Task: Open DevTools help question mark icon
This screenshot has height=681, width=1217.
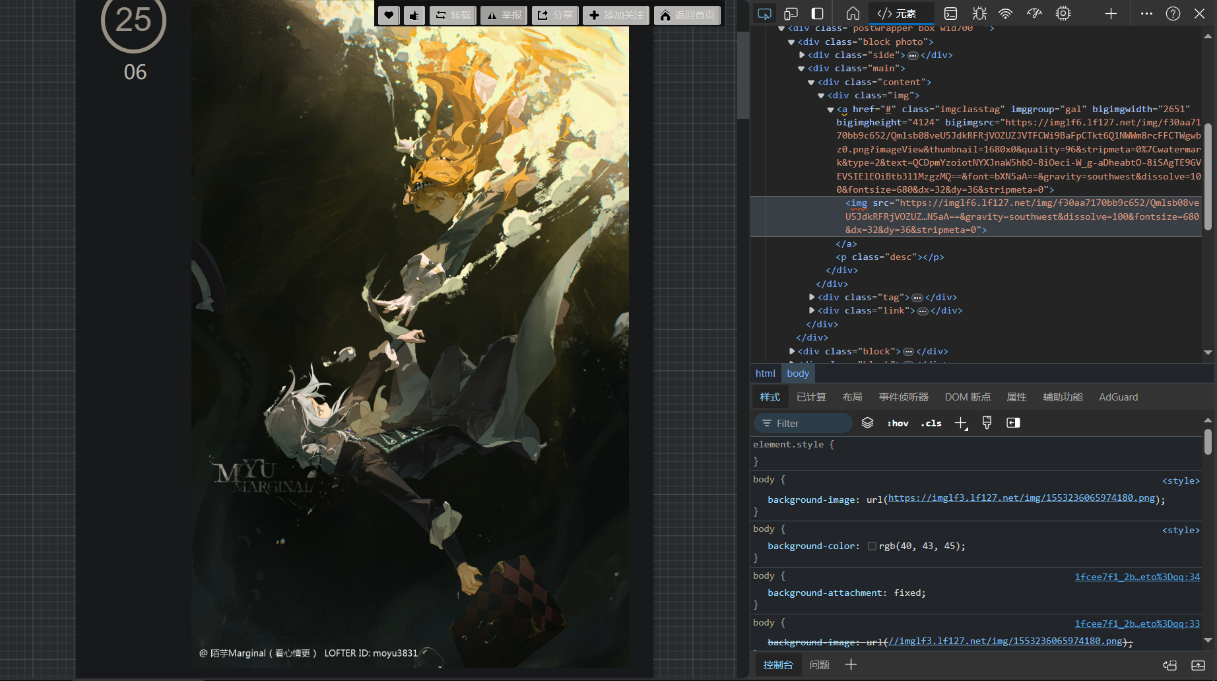Action: point(1173,13)
